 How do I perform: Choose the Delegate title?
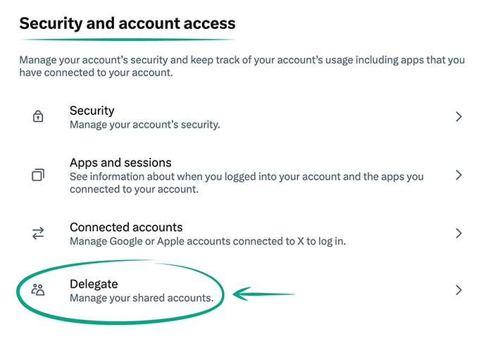[94, 284]
